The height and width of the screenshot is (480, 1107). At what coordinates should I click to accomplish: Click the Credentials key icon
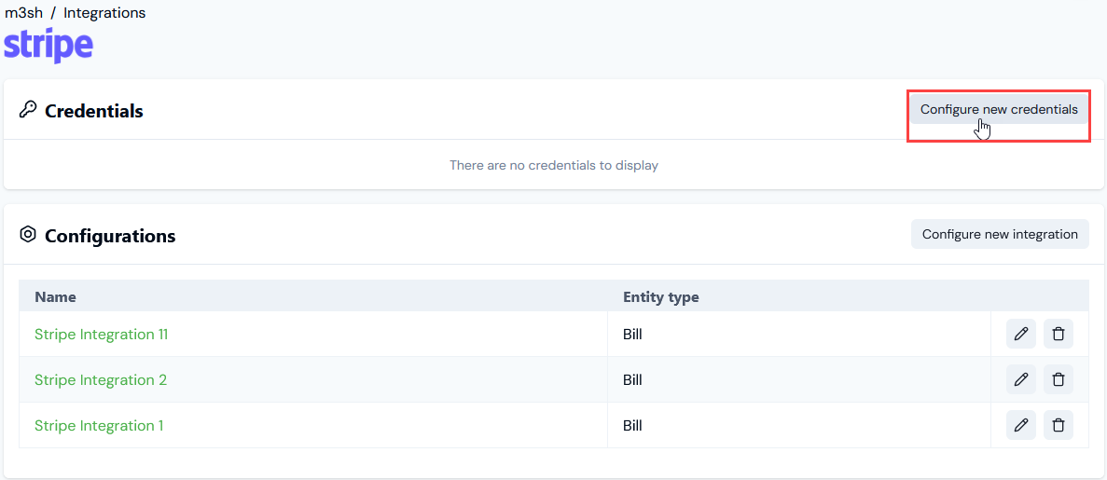pyautogui.click(x=28, y=110)
